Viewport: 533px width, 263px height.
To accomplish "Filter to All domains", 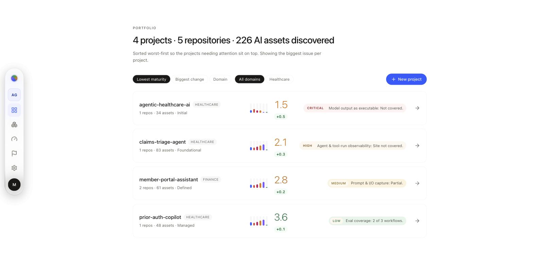I will 250,79.
